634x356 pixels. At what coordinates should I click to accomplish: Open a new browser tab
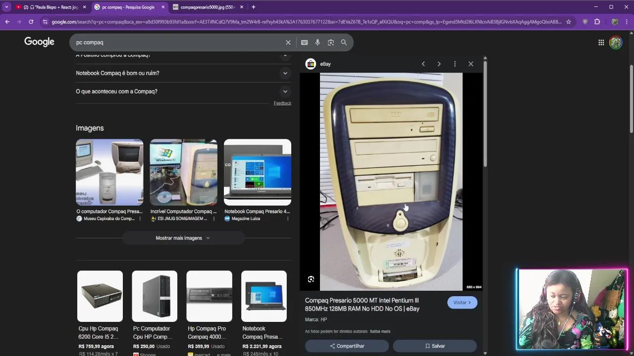point(254,7)
